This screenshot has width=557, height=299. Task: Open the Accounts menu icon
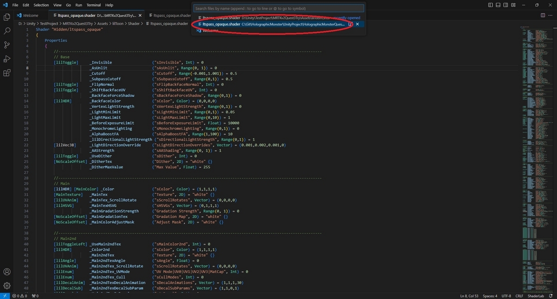pyautogui.click(x=7, y=272)
